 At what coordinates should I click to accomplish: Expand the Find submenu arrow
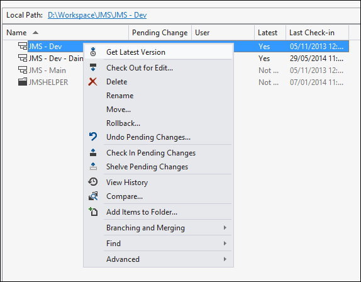coord(225,244)
